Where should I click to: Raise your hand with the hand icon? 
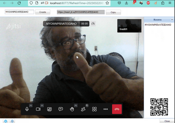(72, 109)
